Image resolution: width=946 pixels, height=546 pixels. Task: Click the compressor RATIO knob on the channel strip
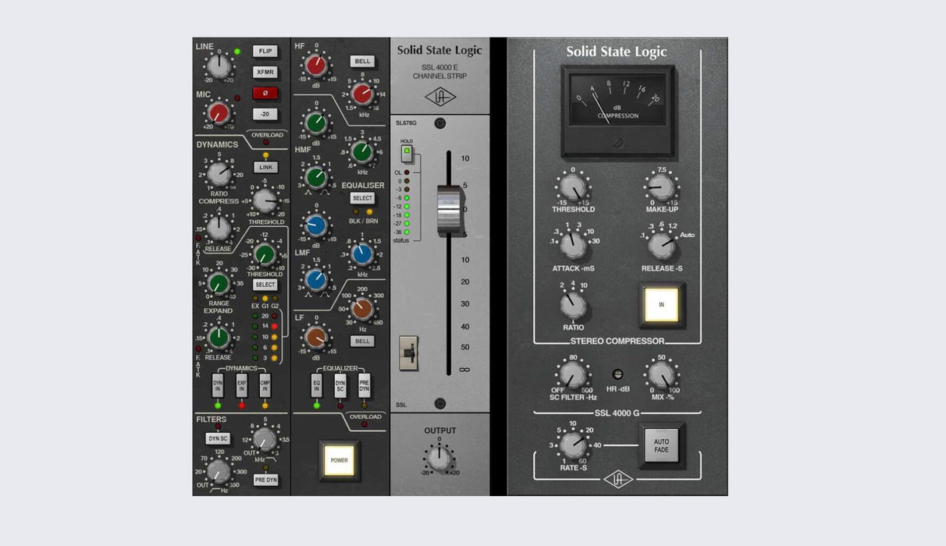[x=219, y=175]
